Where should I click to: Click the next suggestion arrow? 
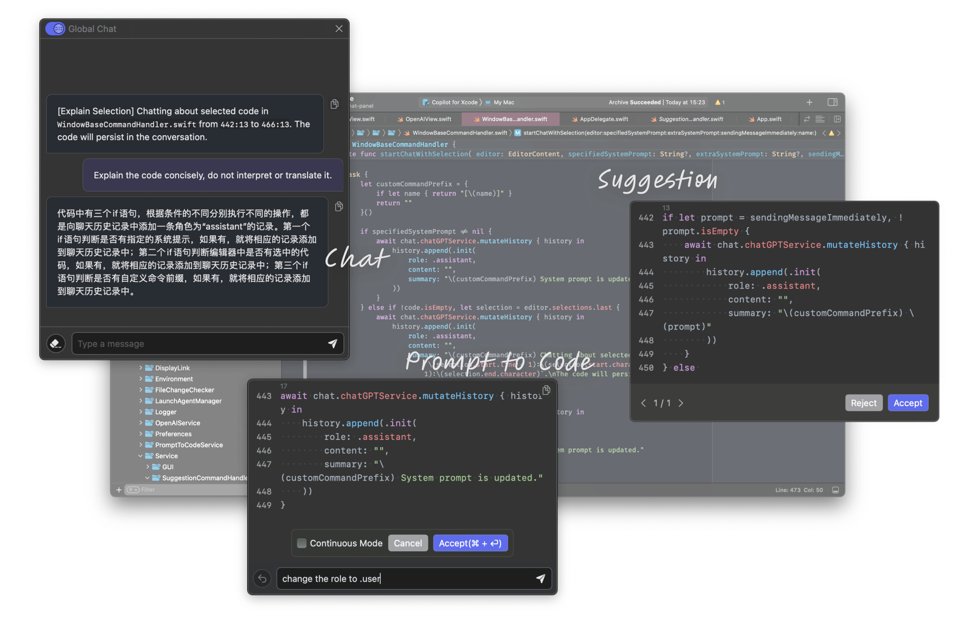[x=681, y=403]
